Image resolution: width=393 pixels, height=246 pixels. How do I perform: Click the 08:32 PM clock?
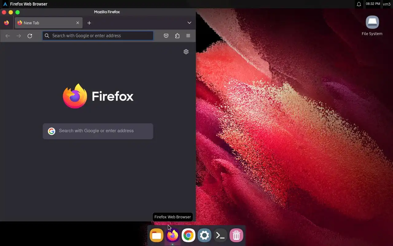click(x=373, y=4)
